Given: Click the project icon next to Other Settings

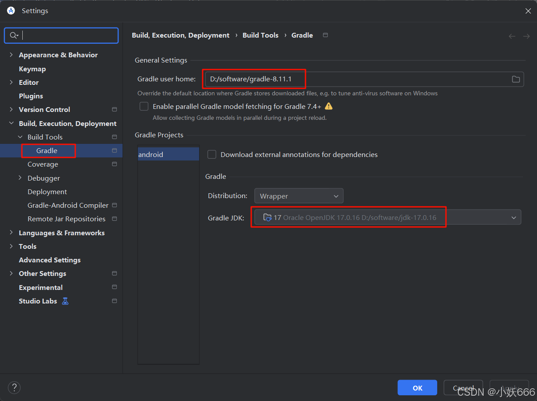Looking at the screenshot, I should [x=114, y=273].
